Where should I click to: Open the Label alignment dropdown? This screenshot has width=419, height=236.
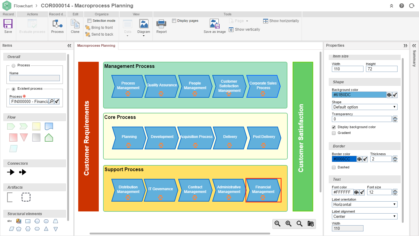[364, 216]
